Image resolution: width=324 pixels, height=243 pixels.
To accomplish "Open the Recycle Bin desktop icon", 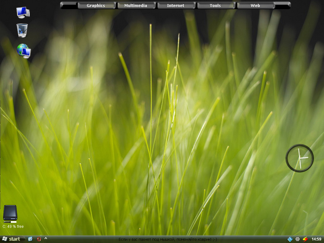I will coord(22,30).
